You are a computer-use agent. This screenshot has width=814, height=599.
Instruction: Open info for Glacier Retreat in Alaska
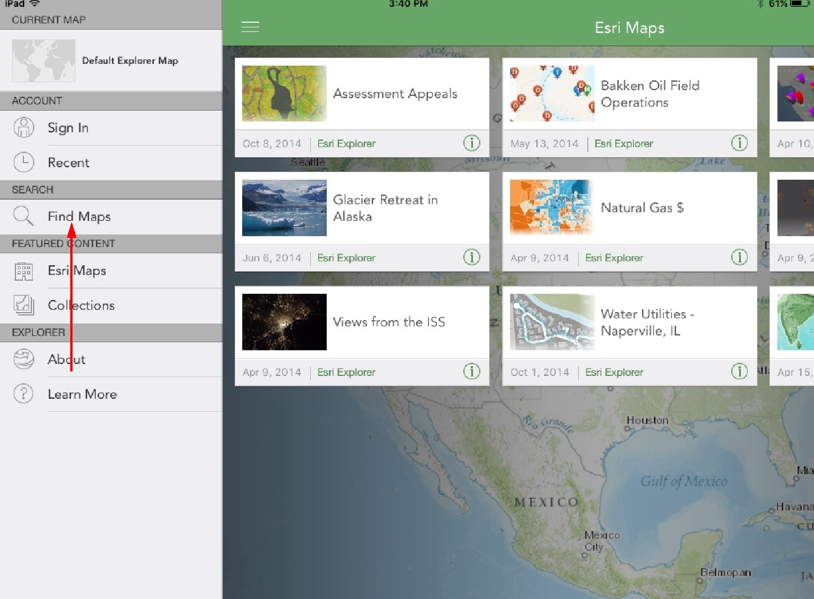coord(471,257)
